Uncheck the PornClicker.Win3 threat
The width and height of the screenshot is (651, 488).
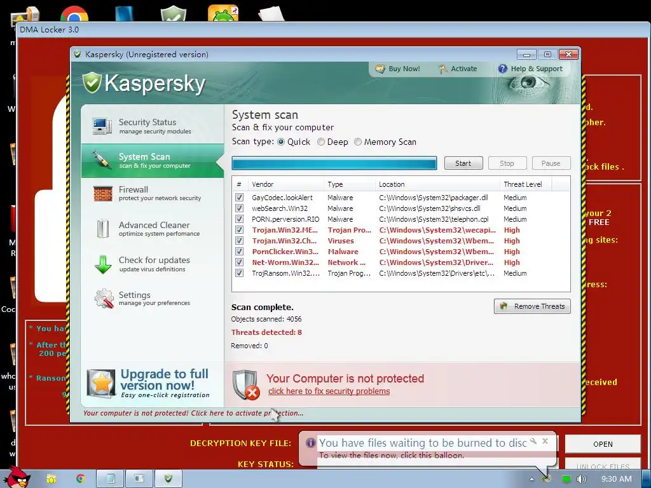click(x=239, y=252)
